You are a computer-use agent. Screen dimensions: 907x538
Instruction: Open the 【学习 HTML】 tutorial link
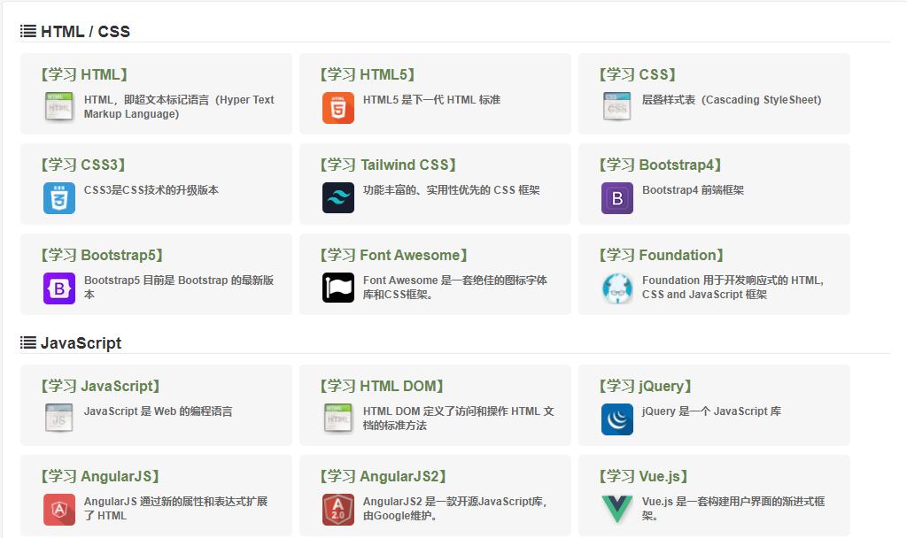point(84,74)
